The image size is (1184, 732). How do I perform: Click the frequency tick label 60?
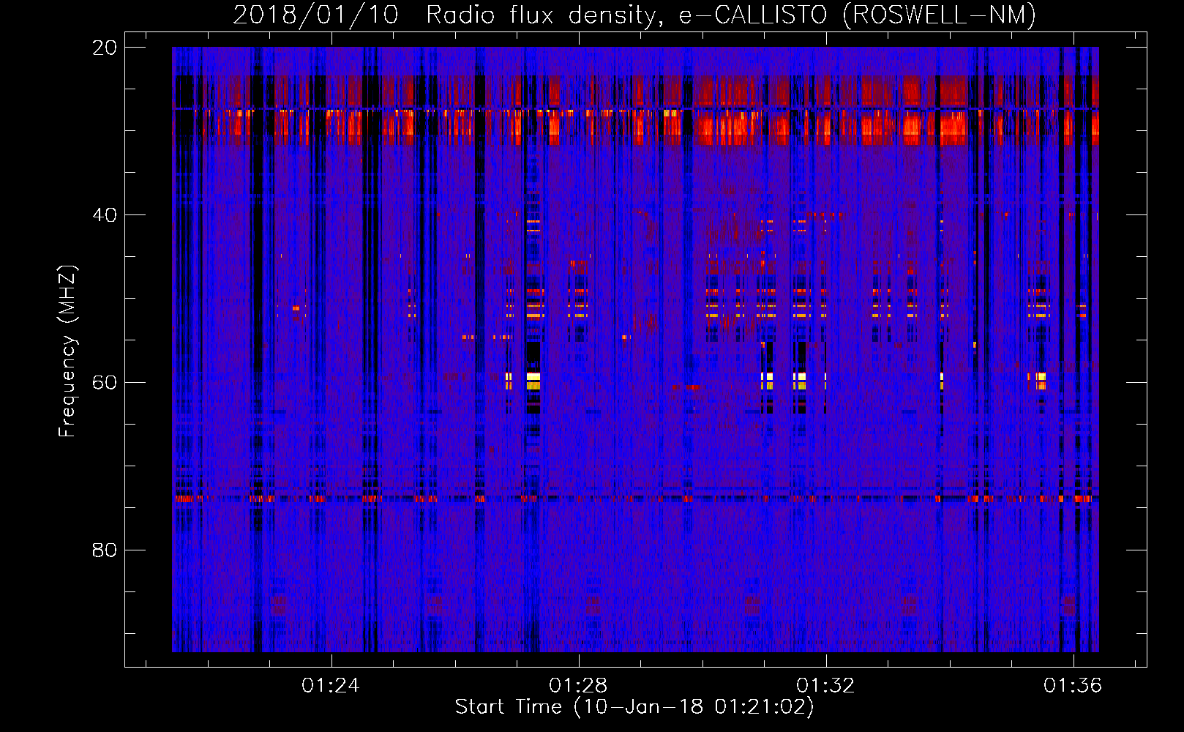(x=105, y=383)
